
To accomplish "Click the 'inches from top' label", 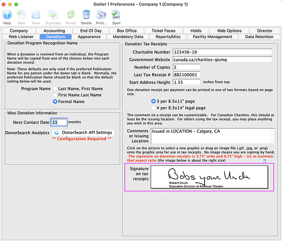I will point(216,82).
